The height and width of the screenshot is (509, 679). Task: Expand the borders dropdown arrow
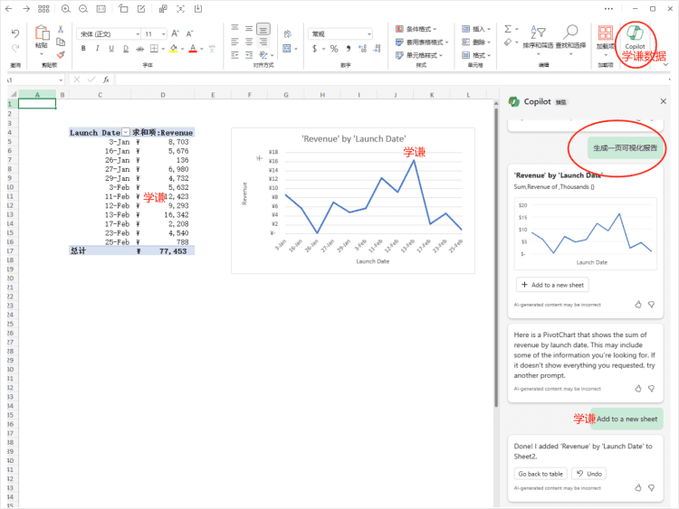[163, 49]
